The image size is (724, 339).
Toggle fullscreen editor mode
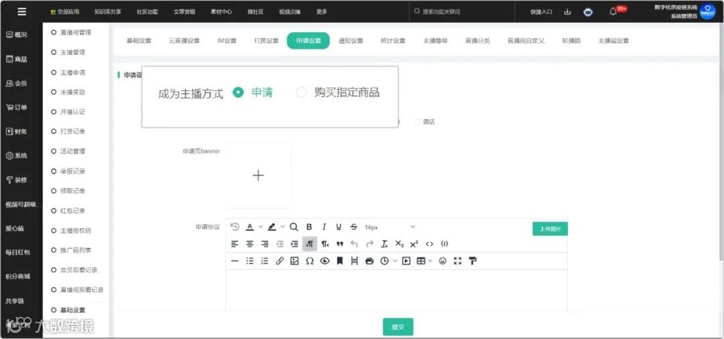458,261
